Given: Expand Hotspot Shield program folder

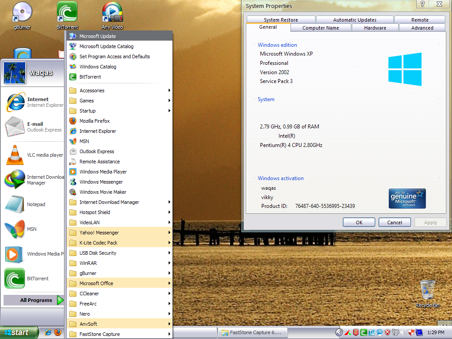Looking at the screenshot, I should [x=120, y=212].
